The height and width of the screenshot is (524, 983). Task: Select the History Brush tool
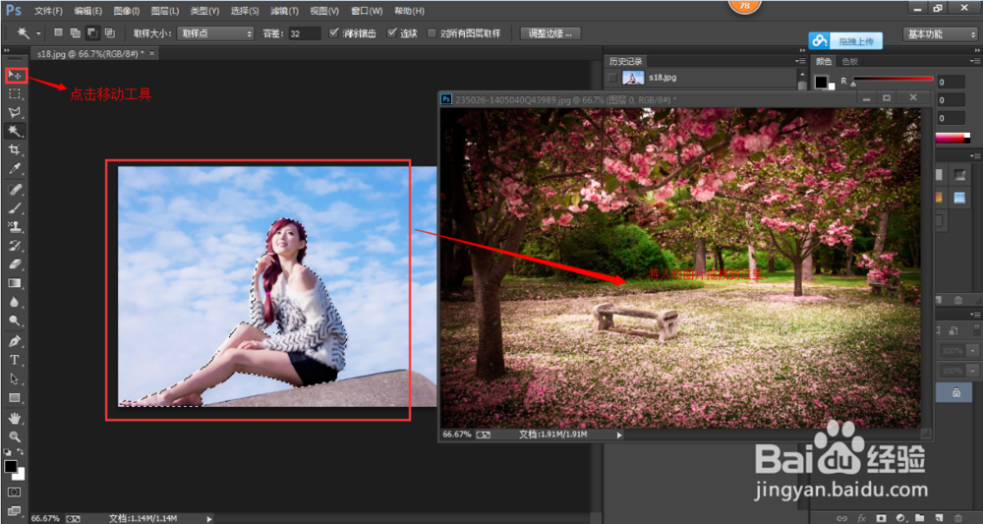click(x=15, y=245)
